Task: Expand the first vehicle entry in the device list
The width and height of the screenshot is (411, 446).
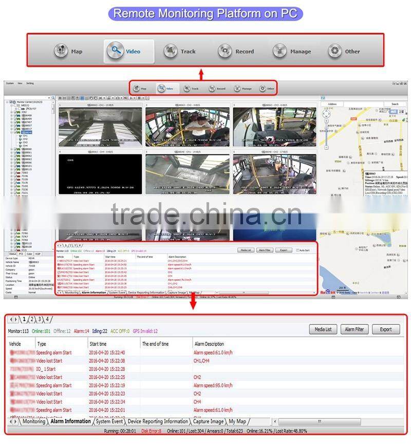Action: click(11, 113)
